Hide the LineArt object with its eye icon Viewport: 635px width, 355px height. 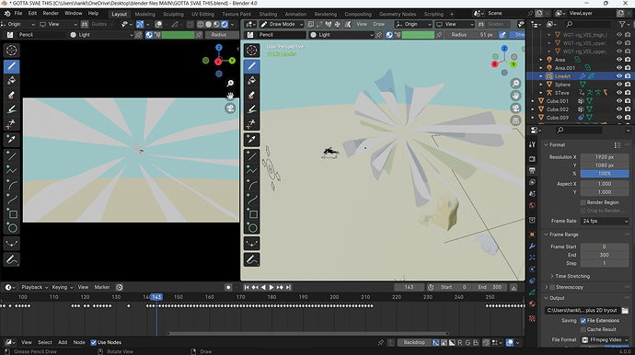click(619, 76)
